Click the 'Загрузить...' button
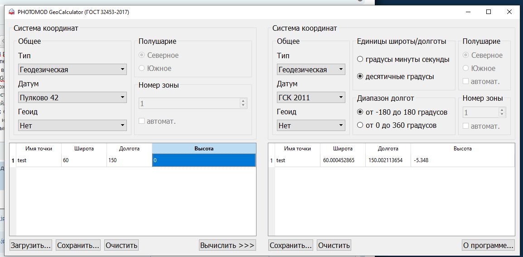The image size is (523, 257). click(31, 245)
